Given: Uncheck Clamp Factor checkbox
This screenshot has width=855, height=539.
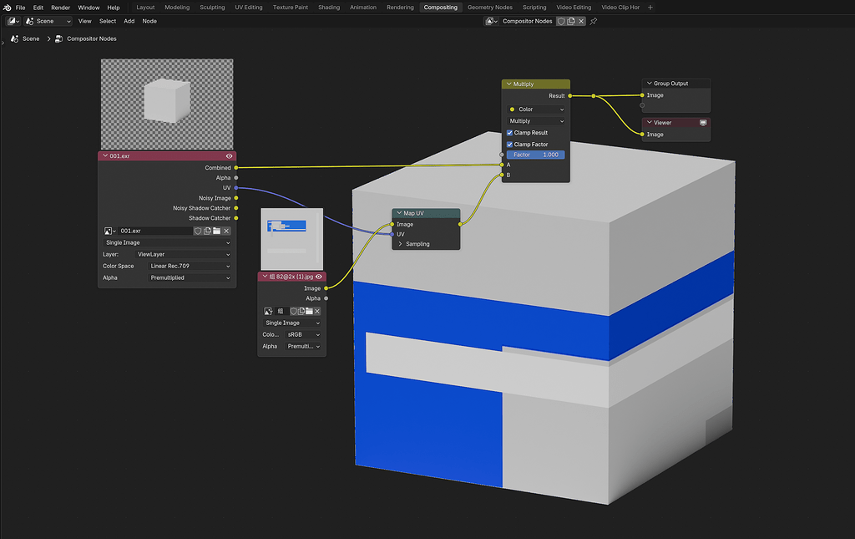Looking at the screenshot, I should coord(509,144).
